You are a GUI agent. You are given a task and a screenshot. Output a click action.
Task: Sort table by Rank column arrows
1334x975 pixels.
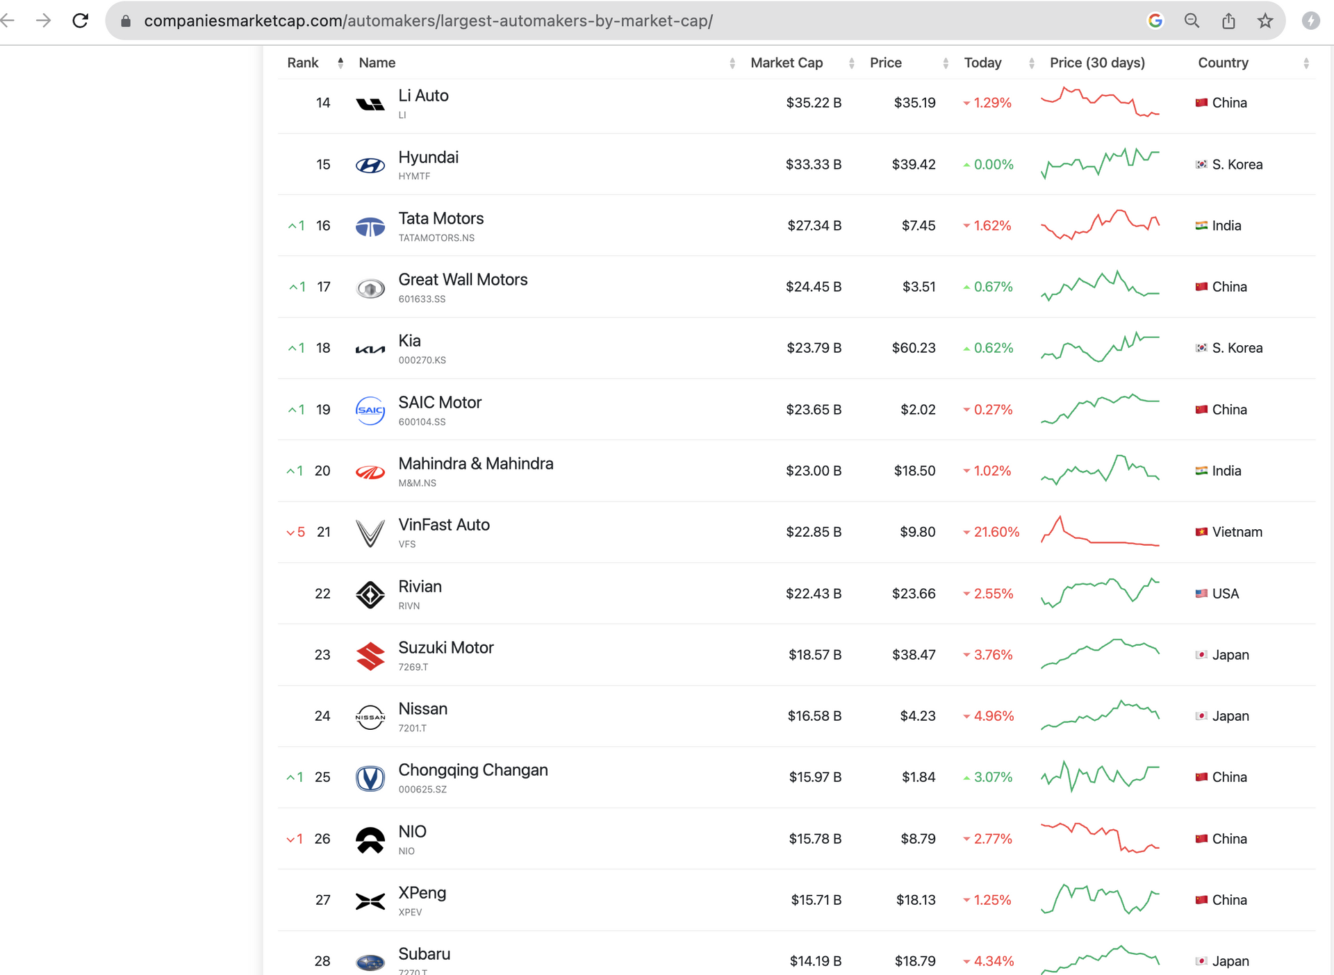coord(340,63)
